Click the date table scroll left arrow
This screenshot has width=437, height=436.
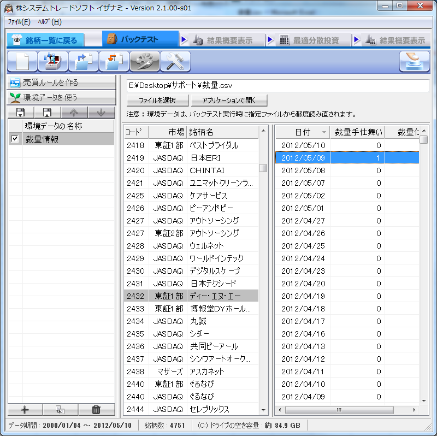pos(280,410)
